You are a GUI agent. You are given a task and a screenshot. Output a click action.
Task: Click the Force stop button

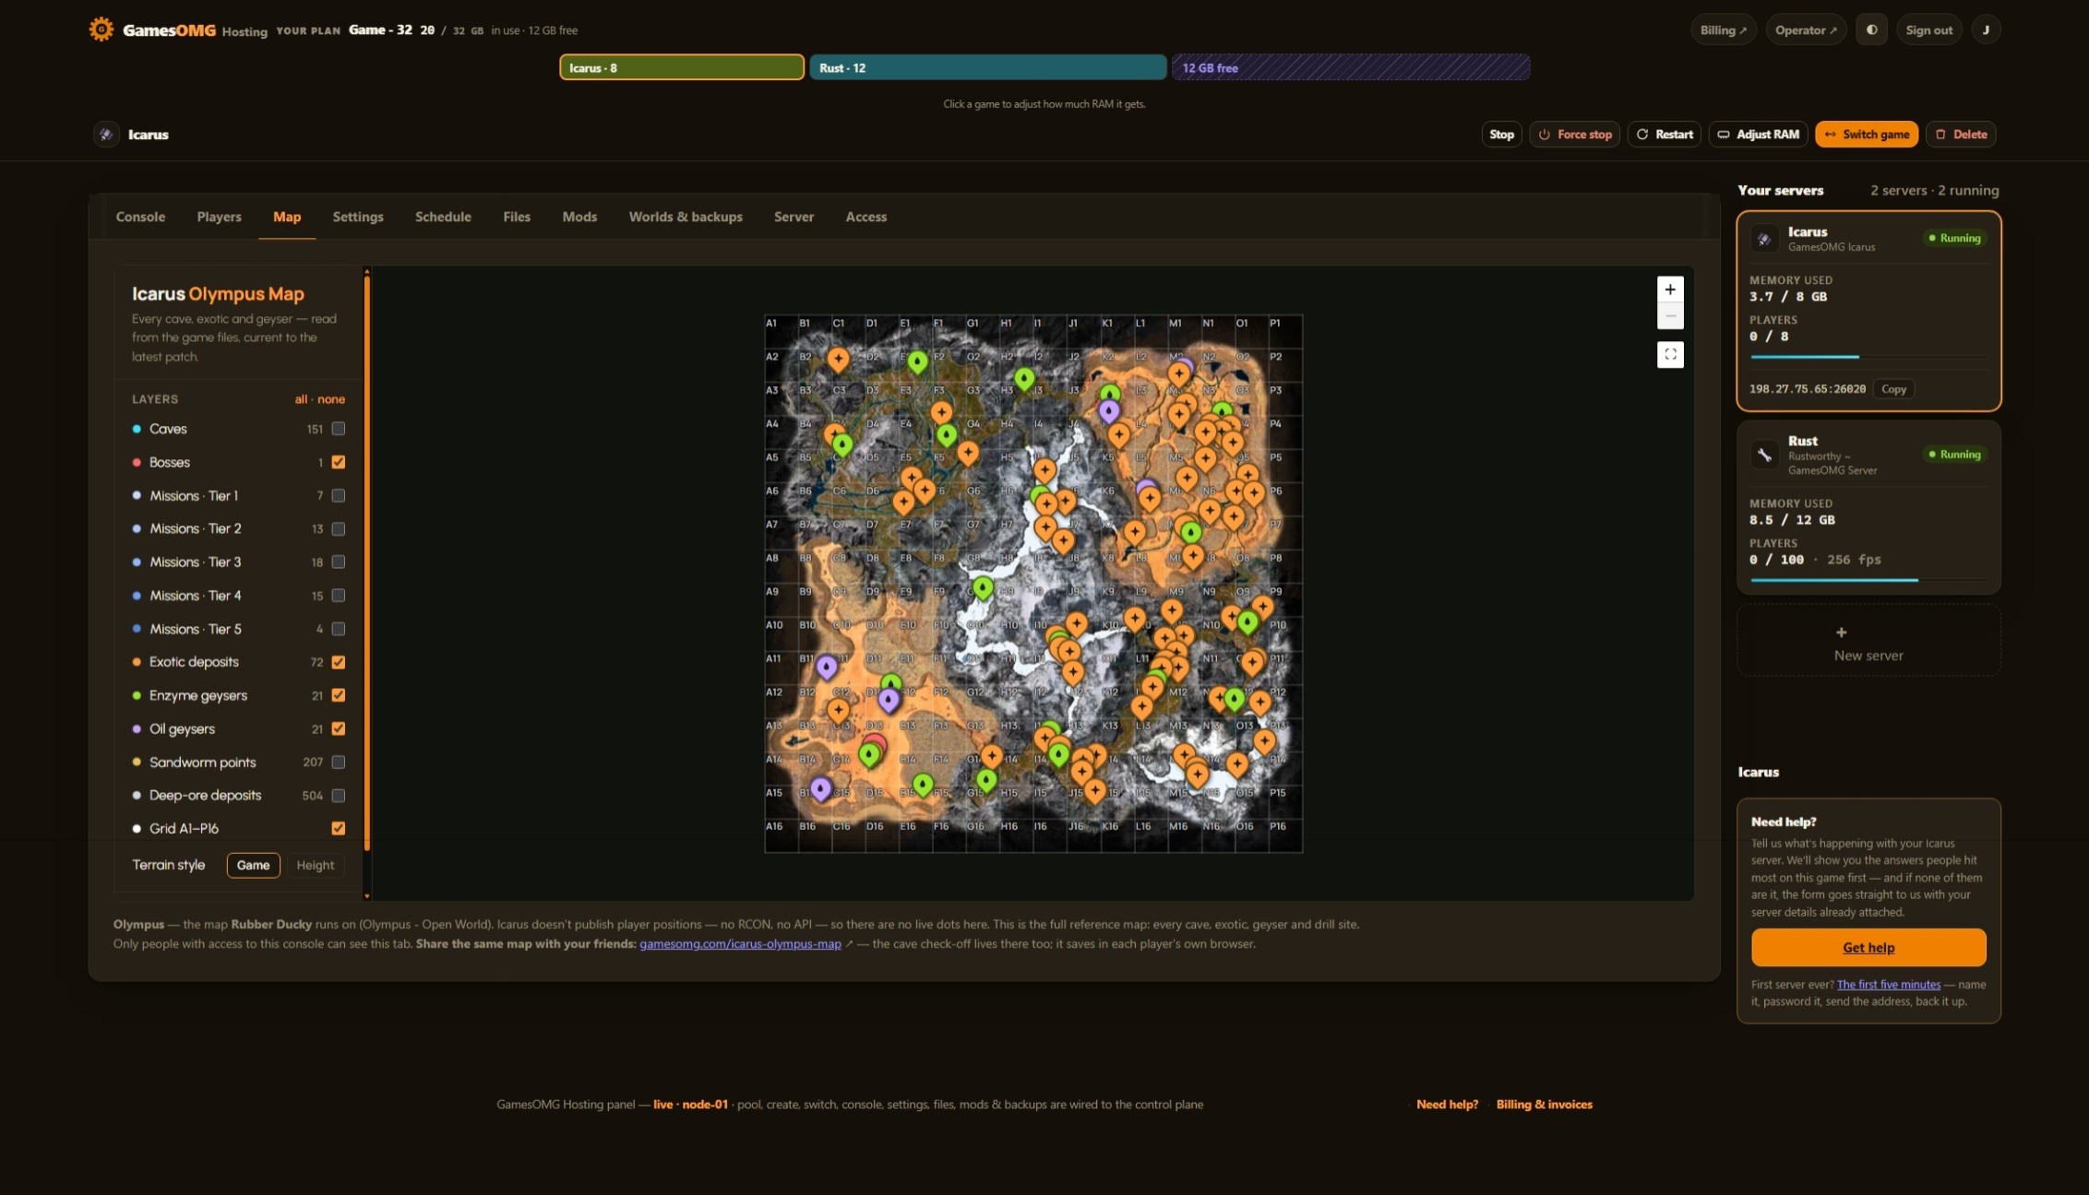pyautogui.click(x=1575, y=134)
